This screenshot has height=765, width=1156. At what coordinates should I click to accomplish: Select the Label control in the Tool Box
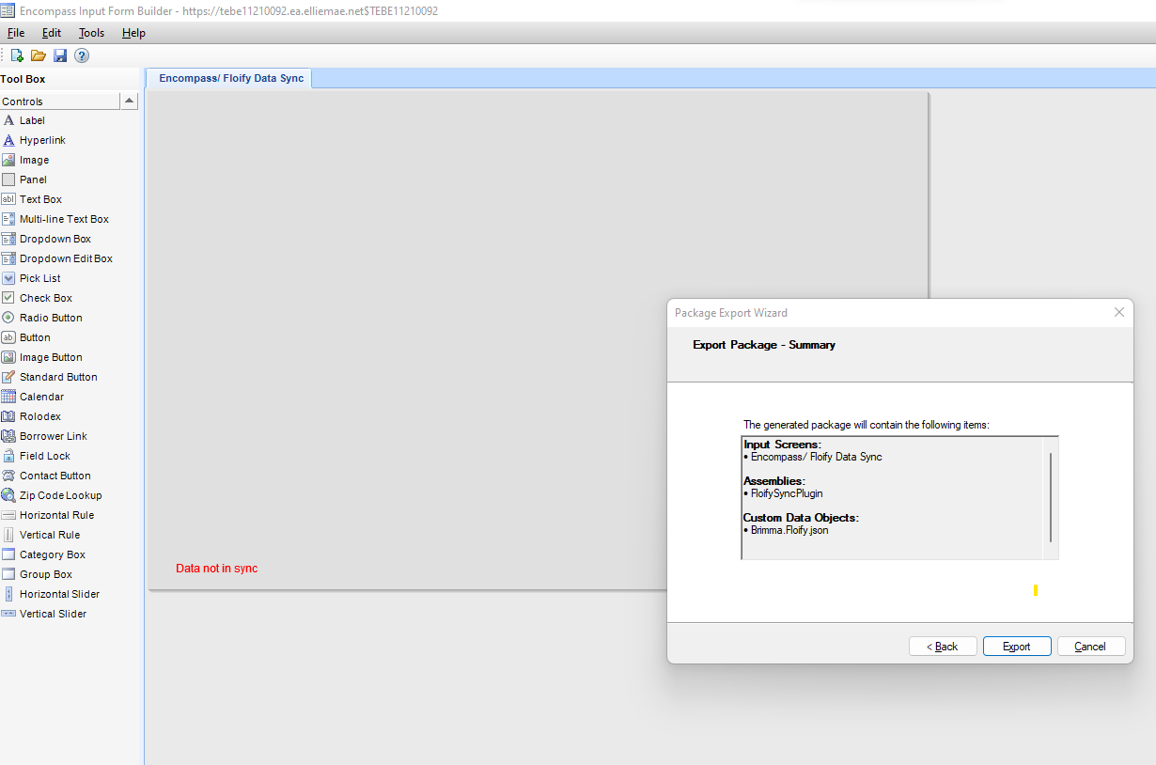[x=29, y=119]
